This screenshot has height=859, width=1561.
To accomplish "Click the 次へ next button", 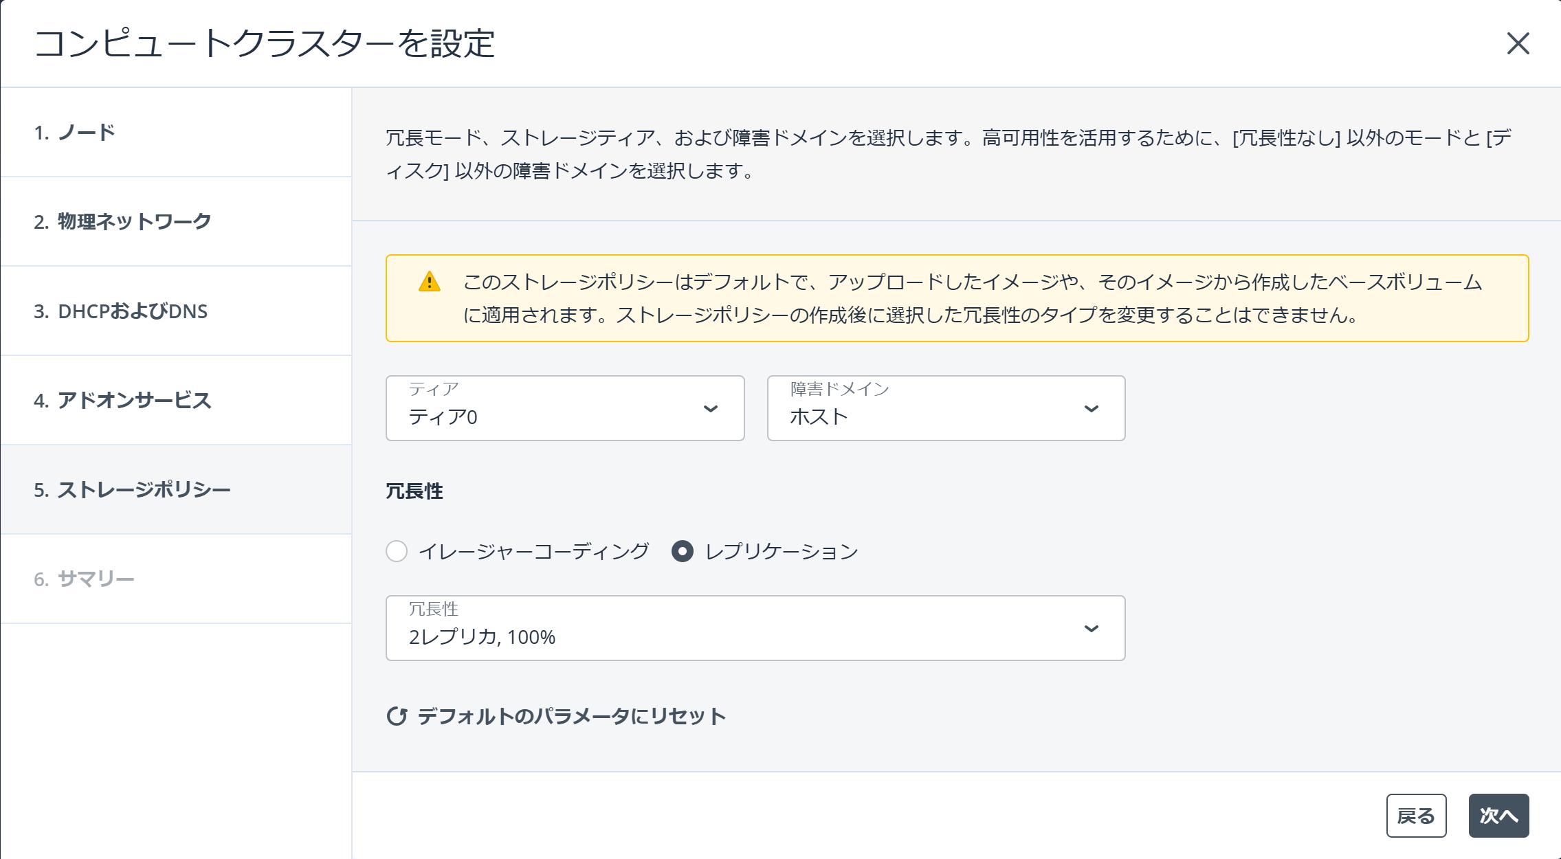I will coord(1498,816).
